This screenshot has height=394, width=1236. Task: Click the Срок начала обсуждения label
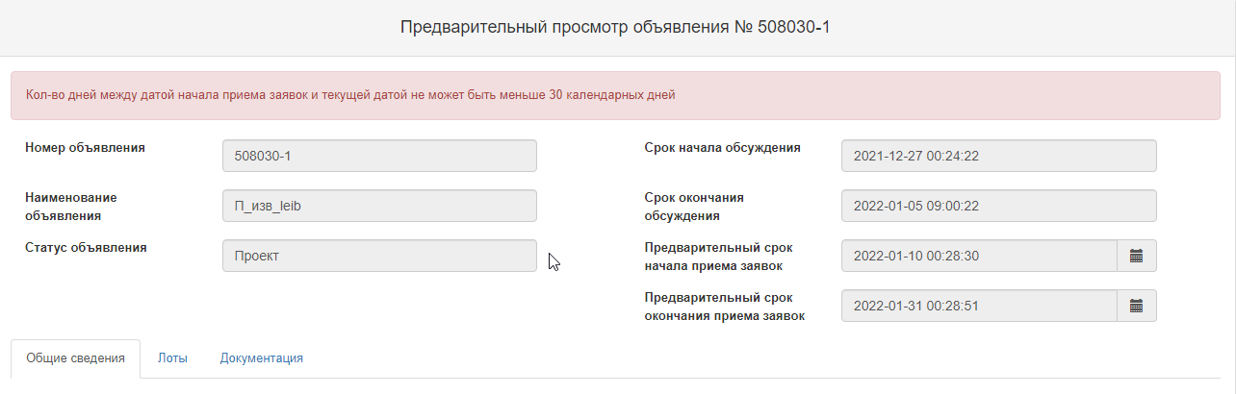click(x=723, y=148)
